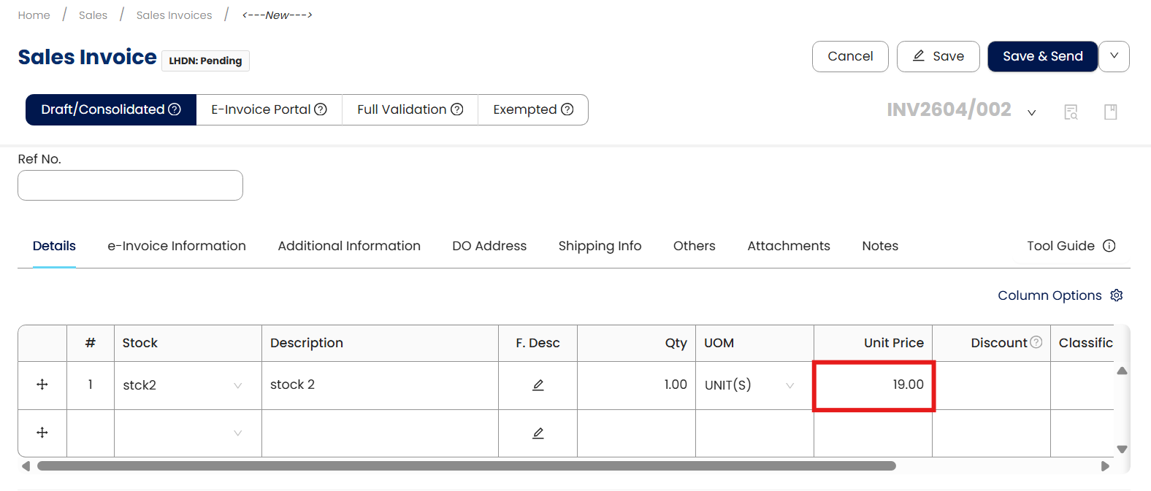This screenshot has height=491, width=1151.
Task: Click the Tool Guide info icon
Action: [1109, 246]
